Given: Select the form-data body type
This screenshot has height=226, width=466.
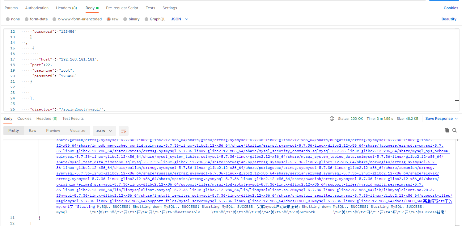Looking at the screenshot, I should click(36, 19).
